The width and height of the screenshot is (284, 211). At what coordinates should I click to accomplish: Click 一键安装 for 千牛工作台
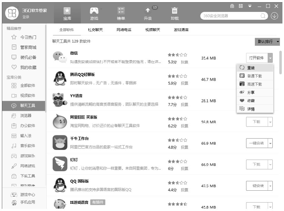point(257,143)
